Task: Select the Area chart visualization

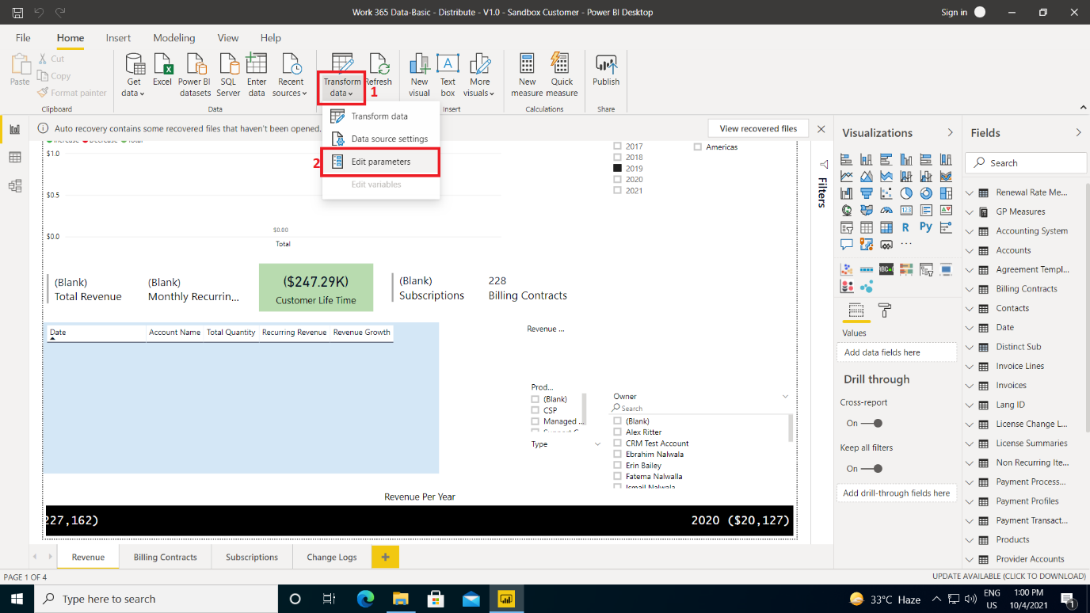Action: click(867, 176)
